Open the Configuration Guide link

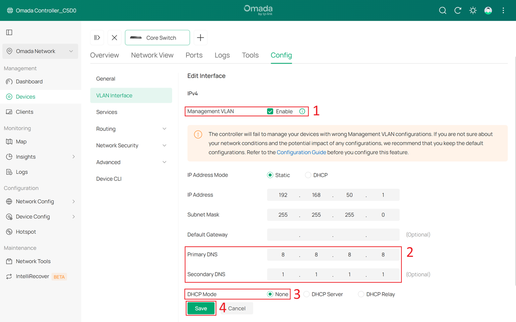click(x=301, y=152)
